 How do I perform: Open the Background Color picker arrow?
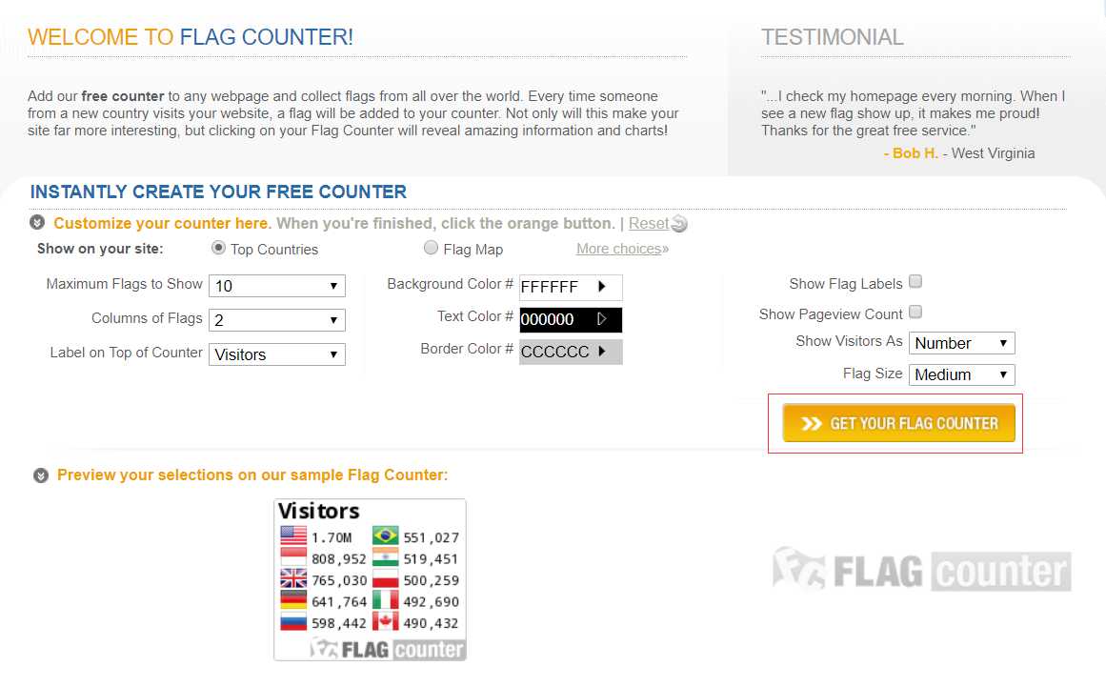click(602, 287)
